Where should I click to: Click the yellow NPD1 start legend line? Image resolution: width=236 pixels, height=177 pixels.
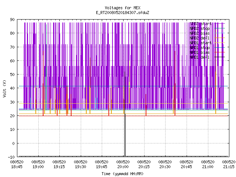click(x=220, y=43)
